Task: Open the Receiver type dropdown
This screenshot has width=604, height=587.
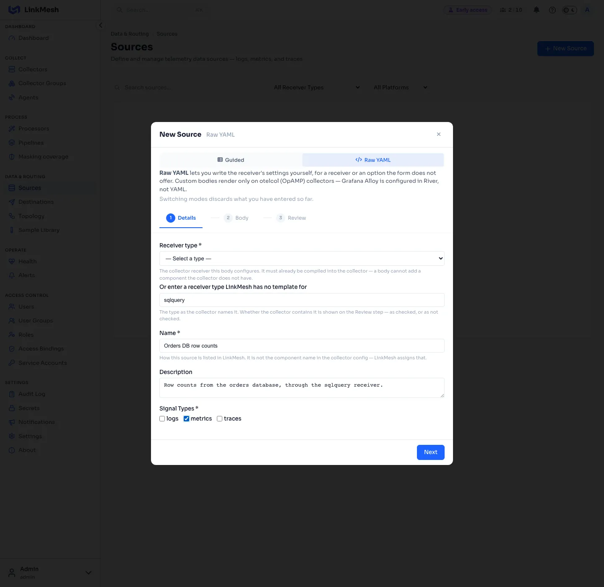Action: 302,258
